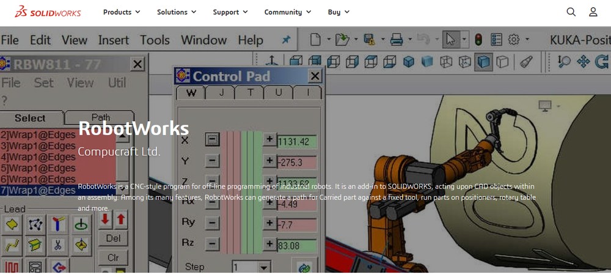The height and width of the screenshot is (280, 611).
Task: Open Set menu in RBW811 panel
Action: click(x=43, y=83)
